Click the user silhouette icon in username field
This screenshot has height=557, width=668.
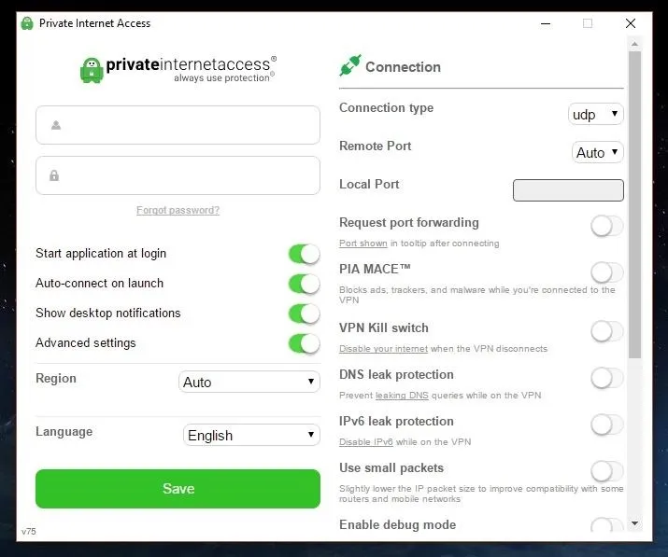click(56, 125)
